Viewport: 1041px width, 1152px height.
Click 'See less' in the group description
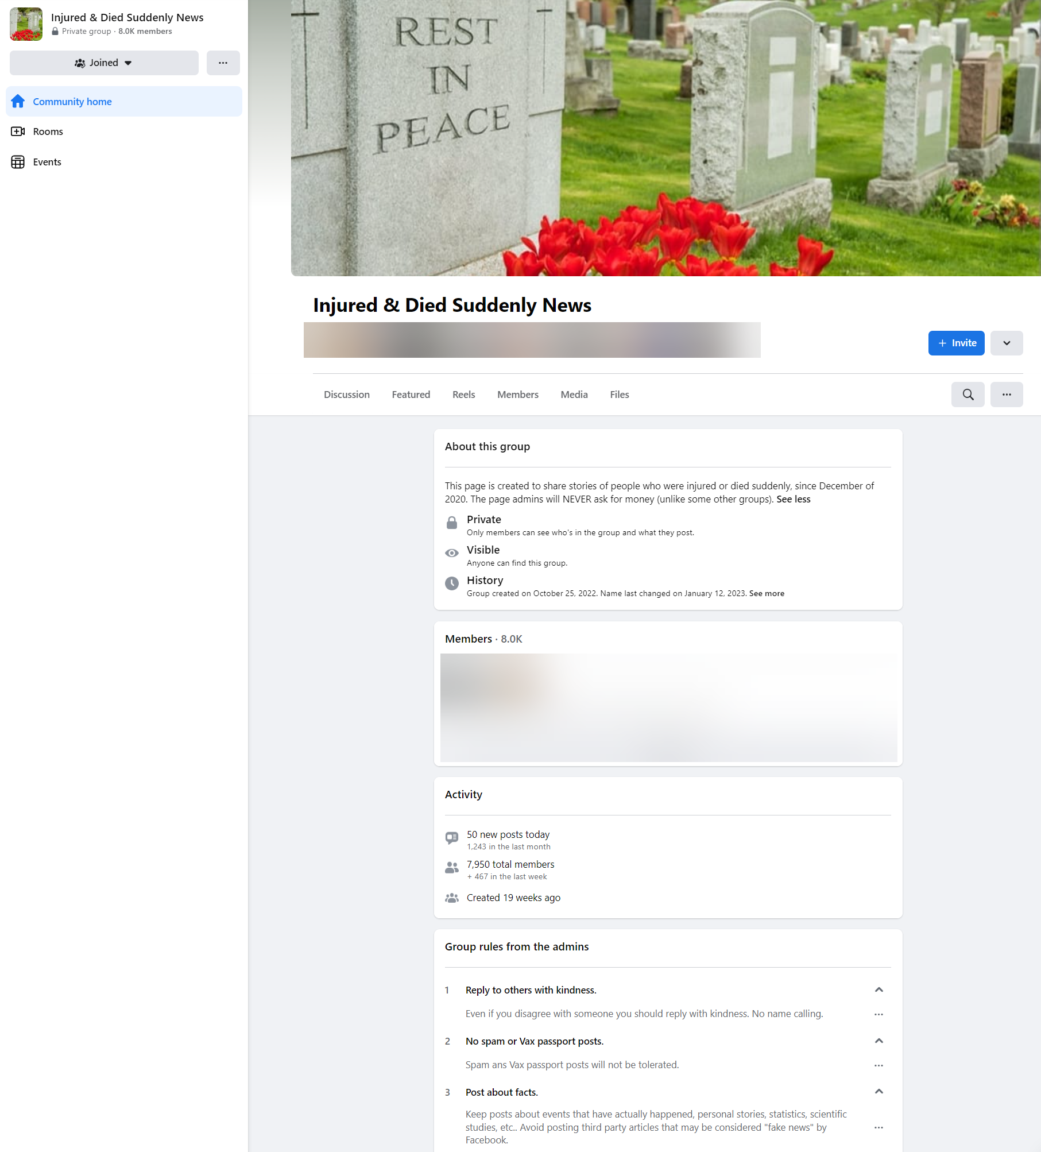point(793,499)
